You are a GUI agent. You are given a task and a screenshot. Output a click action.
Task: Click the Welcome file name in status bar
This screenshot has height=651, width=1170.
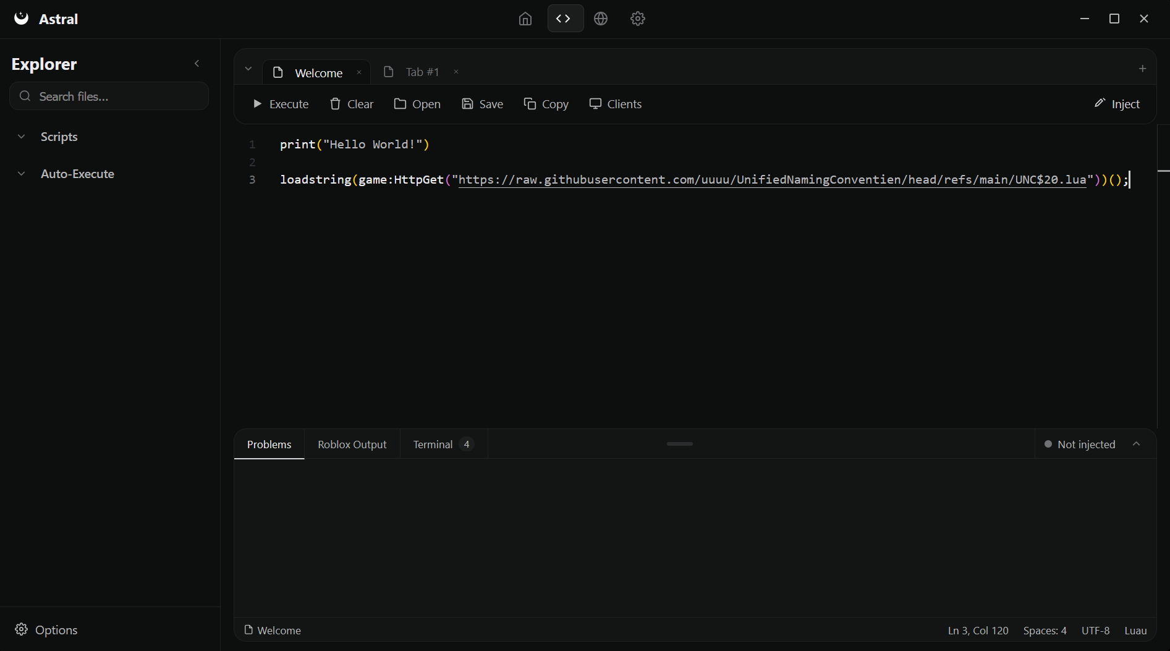click(x=279, y=631)
